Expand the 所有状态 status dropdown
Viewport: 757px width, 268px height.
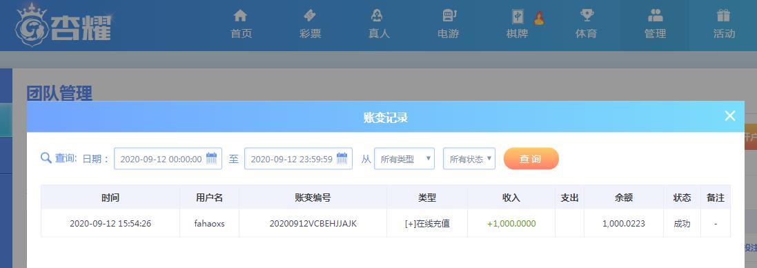(469, 158)
